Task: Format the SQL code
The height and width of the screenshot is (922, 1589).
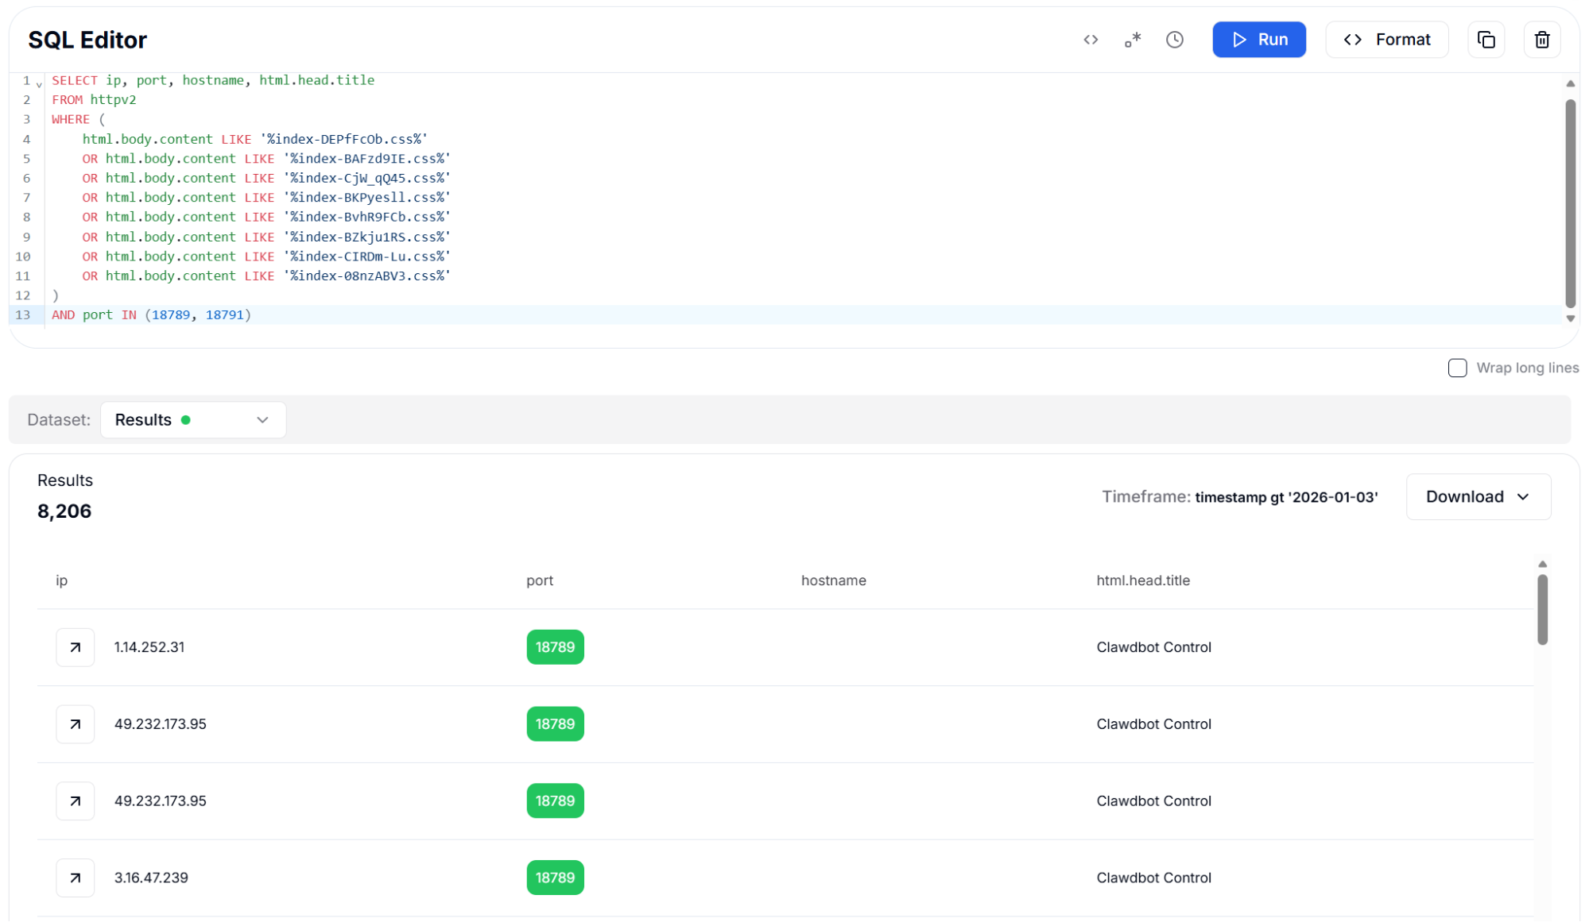Action: point(1386,40)
